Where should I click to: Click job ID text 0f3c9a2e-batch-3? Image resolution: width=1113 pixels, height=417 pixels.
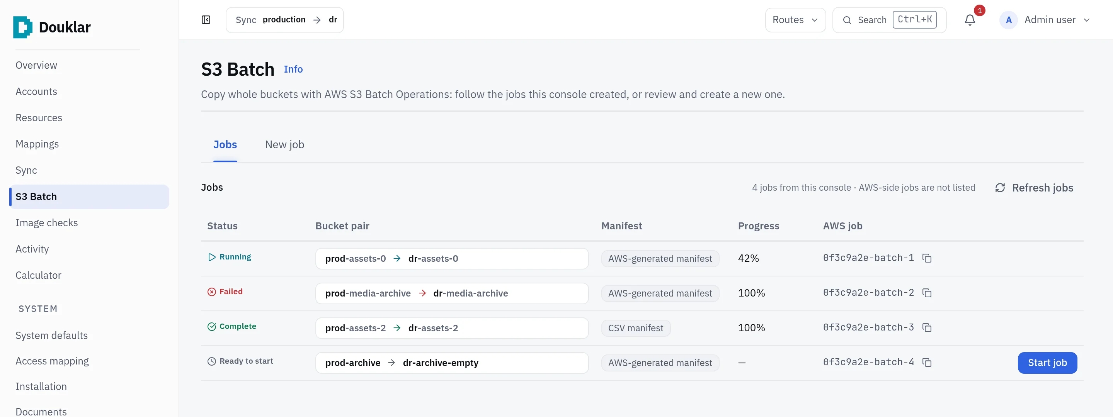868,327
